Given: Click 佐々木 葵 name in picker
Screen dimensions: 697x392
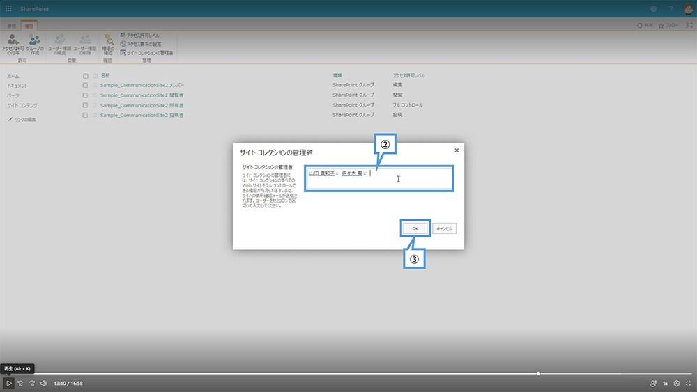Looking at the screenshot, I should click(x=352, y=173).
